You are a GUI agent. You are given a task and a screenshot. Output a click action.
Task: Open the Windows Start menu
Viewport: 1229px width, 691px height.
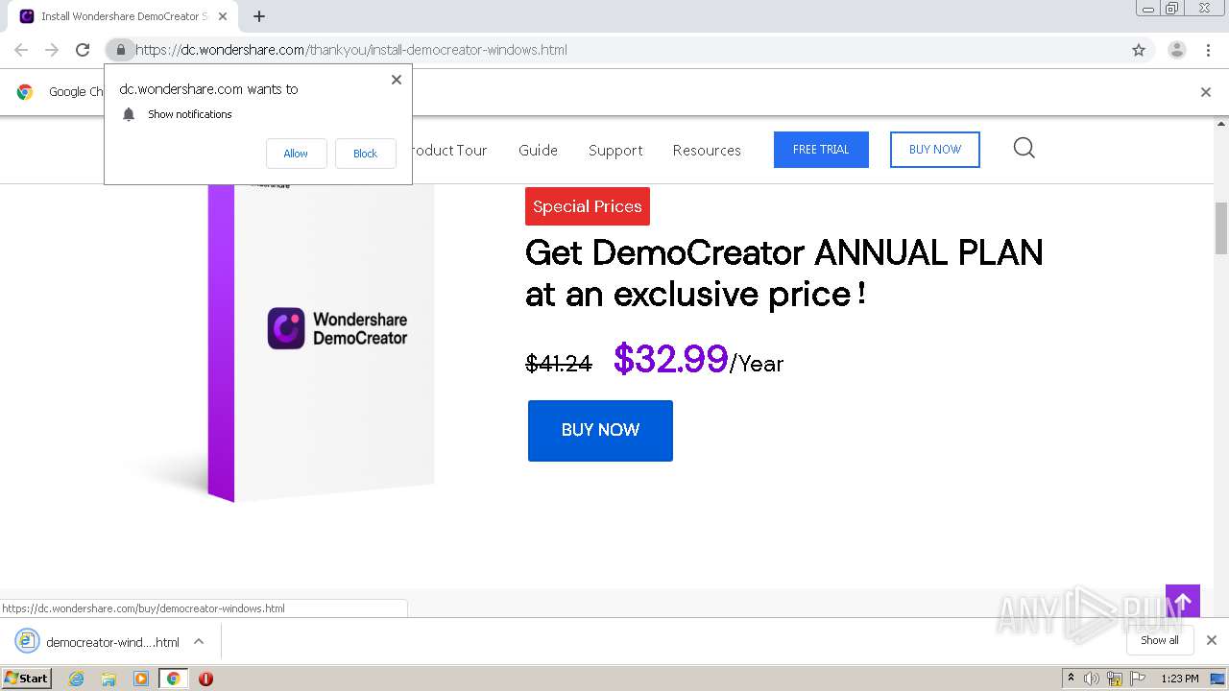click(x=26, y=679)
